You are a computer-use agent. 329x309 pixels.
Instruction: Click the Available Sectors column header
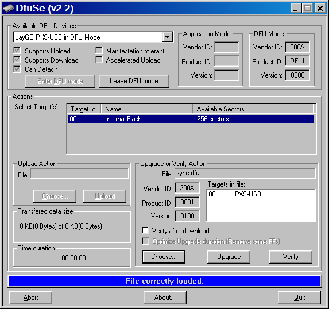click(253, 109)
